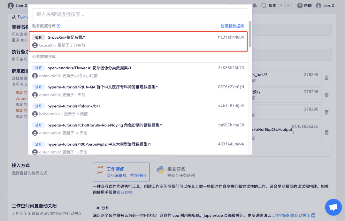
Task: Open the chat support bubble button
Action: tap(333, 207)
